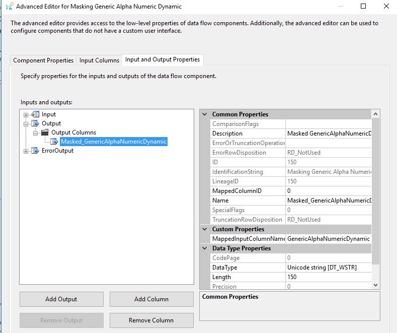Collapse the Common Properties category
This screenshot has width=397, height=333.
coord(205,114)
